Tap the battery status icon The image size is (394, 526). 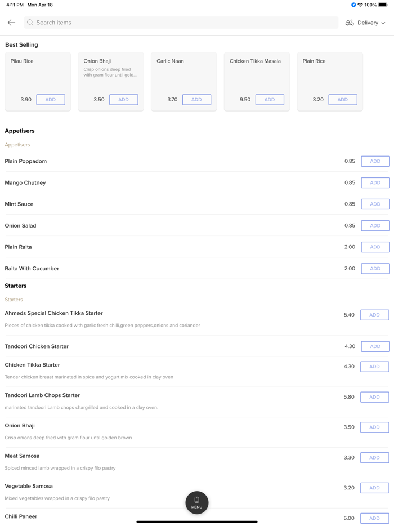(383, 5)
